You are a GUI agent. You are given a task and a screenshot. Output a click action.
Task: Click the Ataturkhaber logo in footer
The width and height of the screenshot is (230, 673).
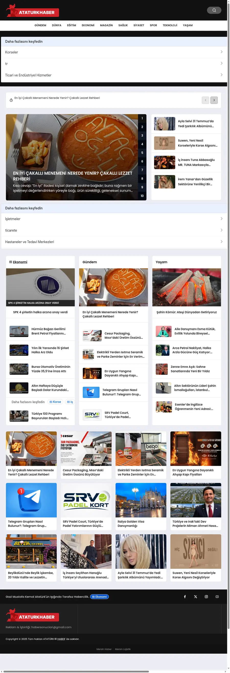click(x=32, y=615)
